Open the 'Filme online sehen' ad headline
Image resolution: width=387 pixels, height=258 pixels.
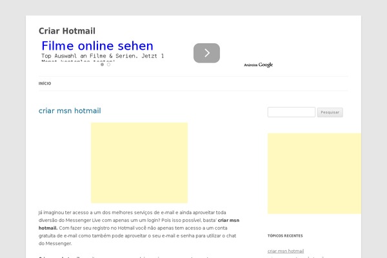tap(97, 46)
